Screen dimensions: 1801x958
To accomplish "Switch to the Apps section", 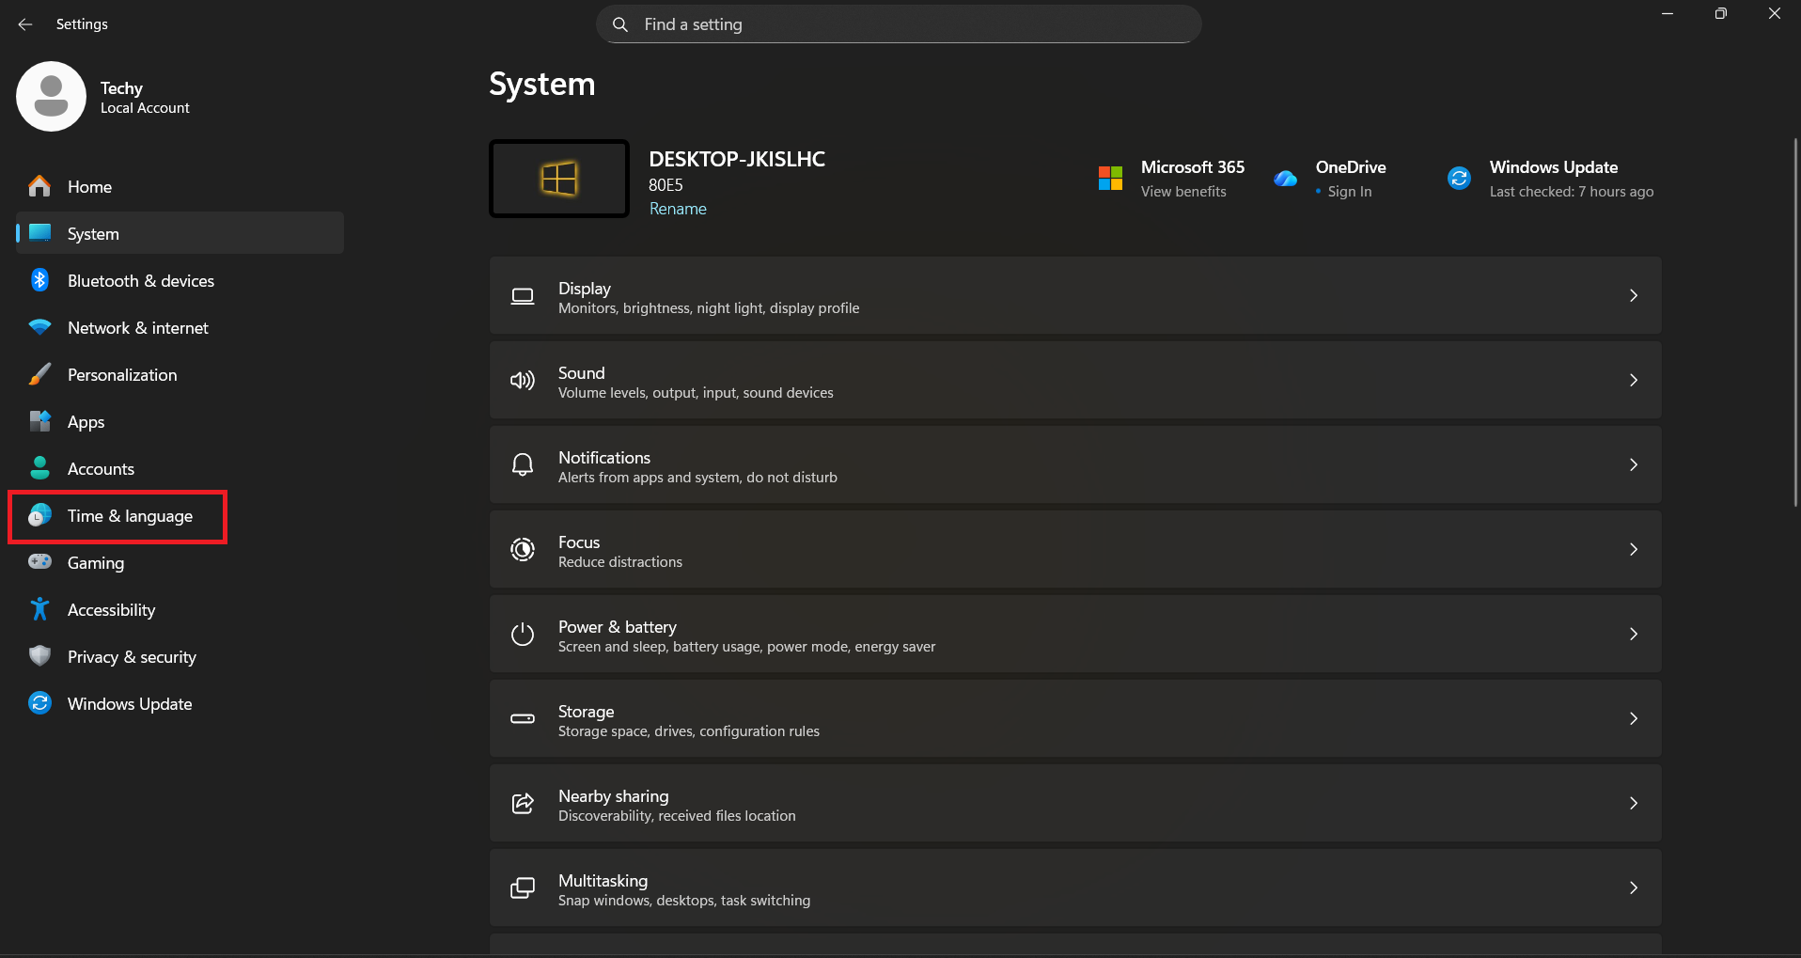I will pos(86,422).
